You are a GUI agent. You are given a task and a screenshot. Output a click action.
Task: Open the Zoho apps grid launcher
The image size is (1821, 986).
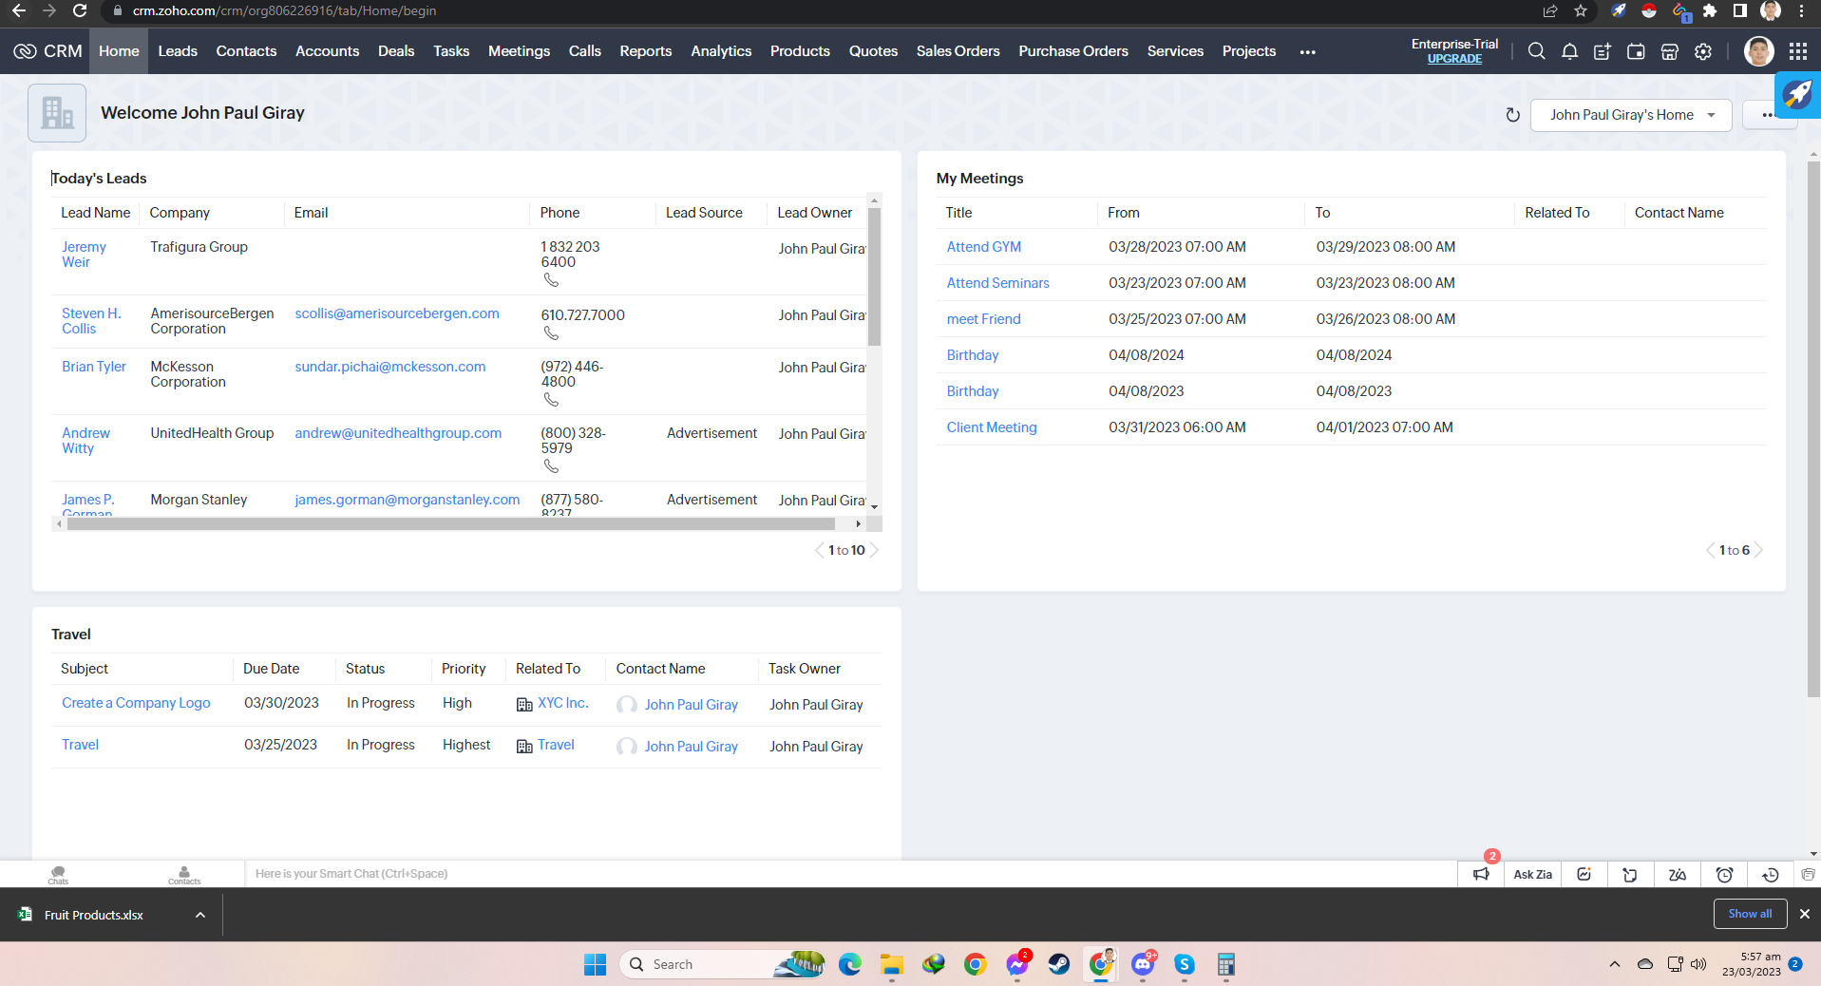[1798, 51]
